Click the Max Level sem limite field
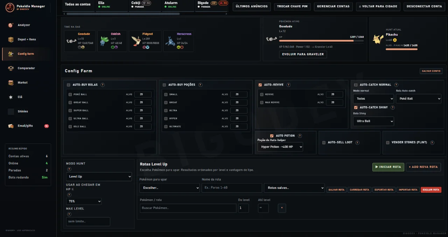The image size is (448, 237). pyautogui.click(x=88, y=222)
